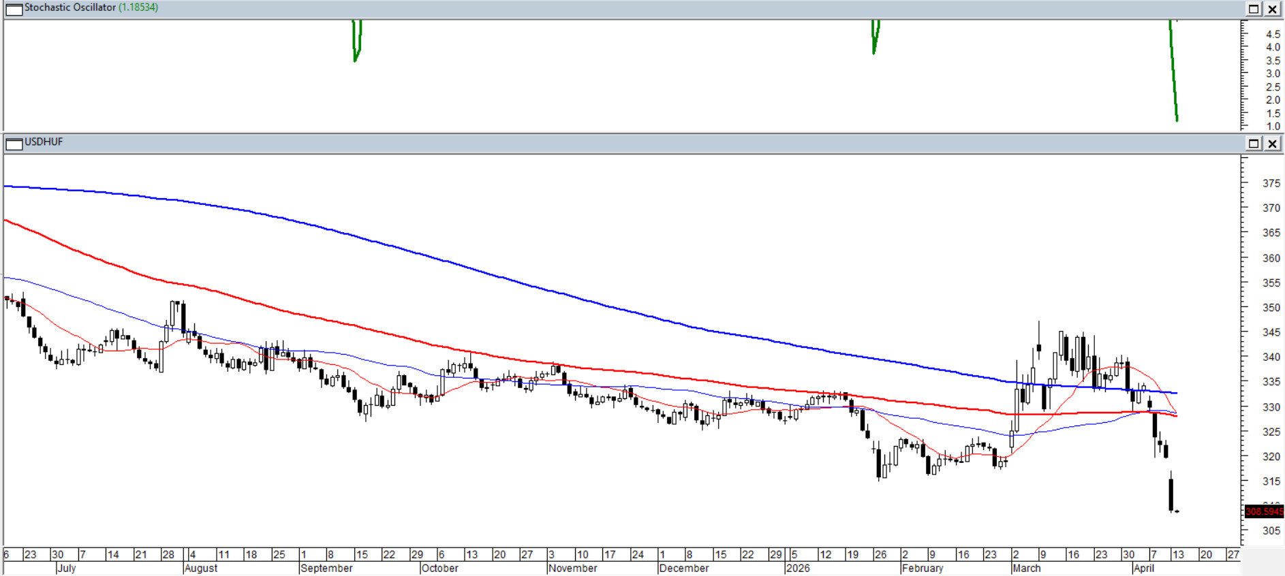Close the USDHUF price pane

[x=1272, y=143]
